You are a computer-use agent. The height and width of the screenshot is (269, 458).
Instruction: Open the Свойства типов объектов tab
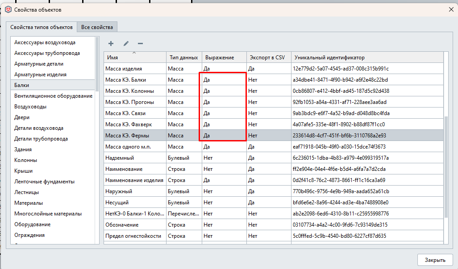click(x=42, y=27)
